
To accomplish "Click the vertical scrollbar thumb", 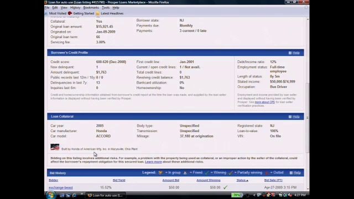I will point(308,118).
